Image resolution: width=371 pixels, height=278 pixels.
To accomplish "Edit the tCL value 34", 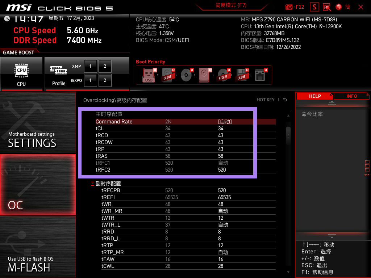I will 221,129.
